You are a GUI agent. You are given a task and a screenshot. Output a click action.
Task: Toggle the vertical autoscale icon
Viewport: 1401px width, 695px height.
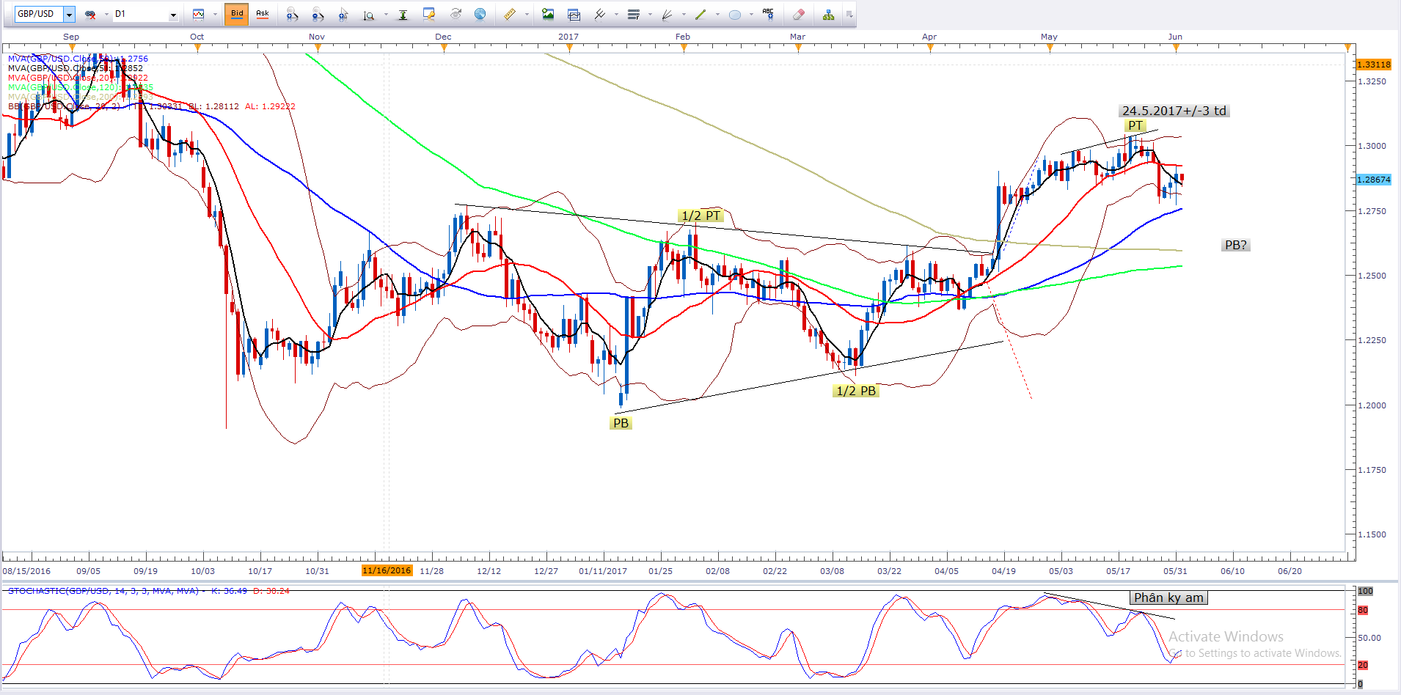coord(403,14)
